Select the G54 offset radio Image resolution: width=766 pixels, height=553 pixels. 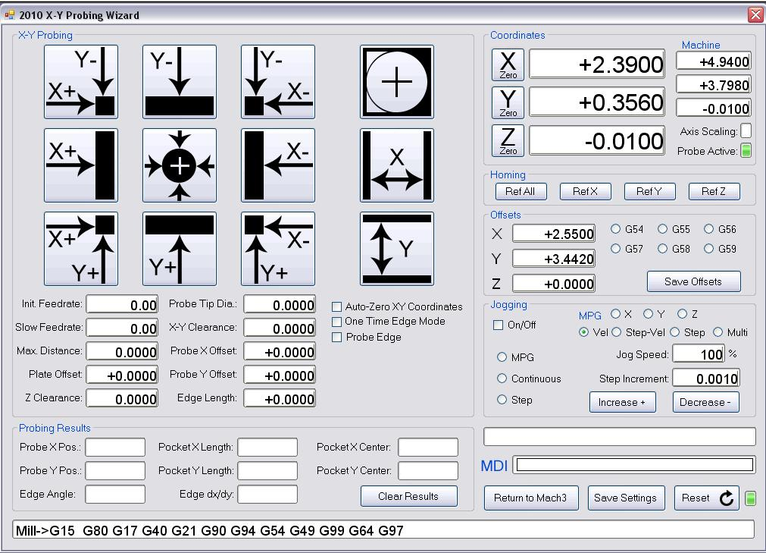point(615,229)
